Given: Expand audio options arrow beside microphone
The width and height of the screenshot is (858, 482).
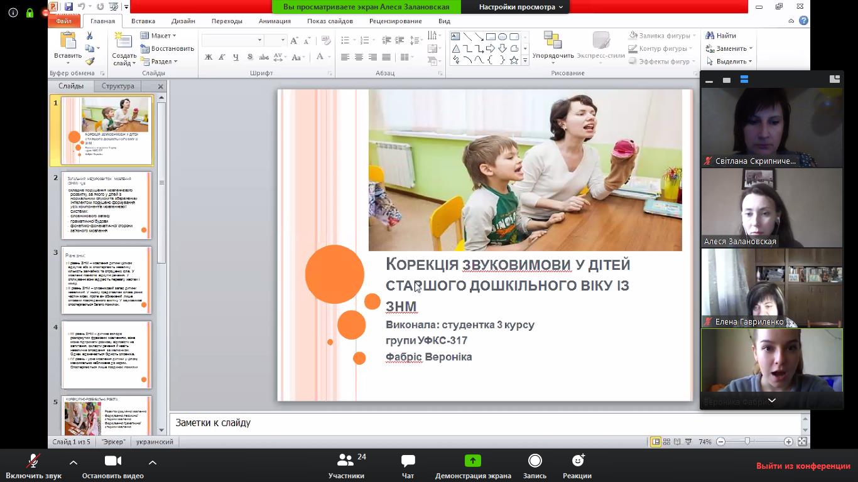Looking at the screenshot, I should (73, 462).
